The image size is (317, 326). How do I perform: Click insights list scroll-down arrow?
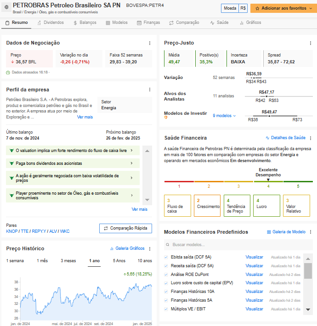point(147,200)
